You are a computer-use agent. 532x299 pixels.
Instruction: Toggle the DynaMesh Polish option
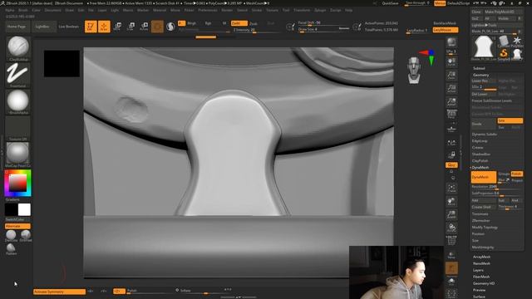point(516,174)
